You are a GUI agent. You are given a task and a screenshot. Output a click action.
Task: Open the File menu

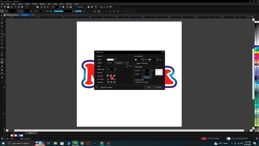[2, 4]
